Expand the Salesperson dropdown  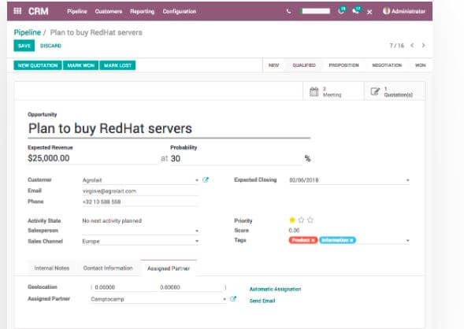197,231
